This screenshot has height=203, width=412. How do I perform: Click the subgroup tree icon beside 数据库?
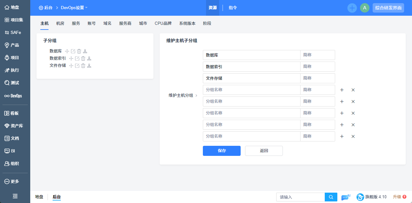85,51
